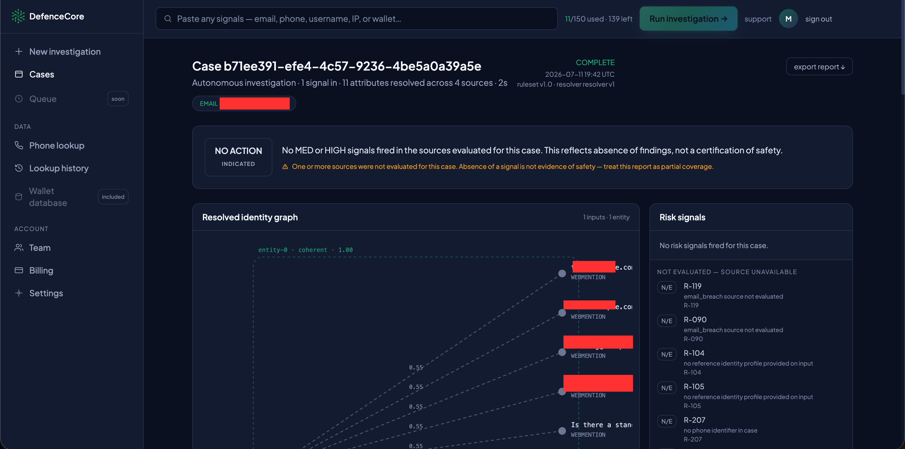Open the support link
The height and width of the screenshot is (449, 905).
click(x=758, y=19)
